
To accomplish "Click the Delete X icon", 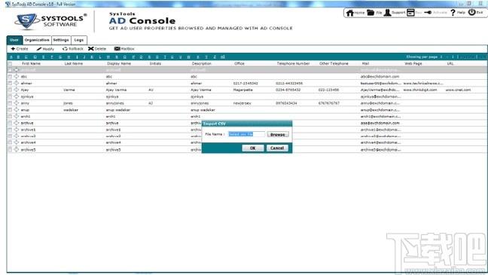I will coord(91,49).
